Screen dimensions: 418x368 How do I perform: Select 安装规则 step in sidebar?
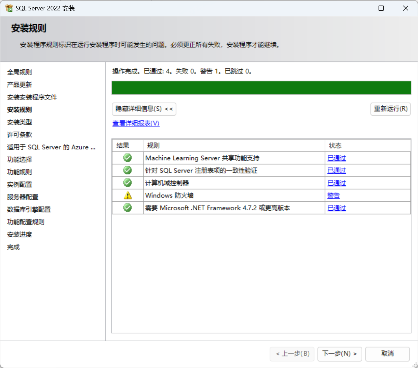pyautogui.click(x=19, y=109)
